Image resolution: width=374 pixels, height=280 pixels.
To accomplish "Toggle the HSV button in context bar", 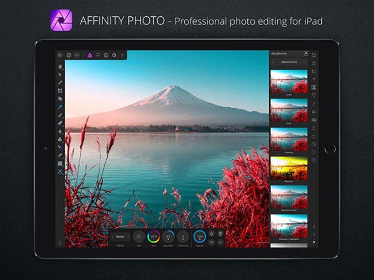I will tap(139, 237).
